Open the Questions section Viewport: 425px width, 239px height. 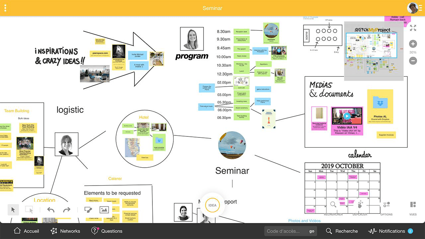[107, 231]
